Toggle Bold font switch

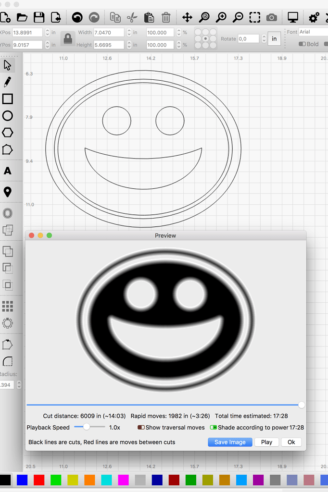click(x=302, y=44)
